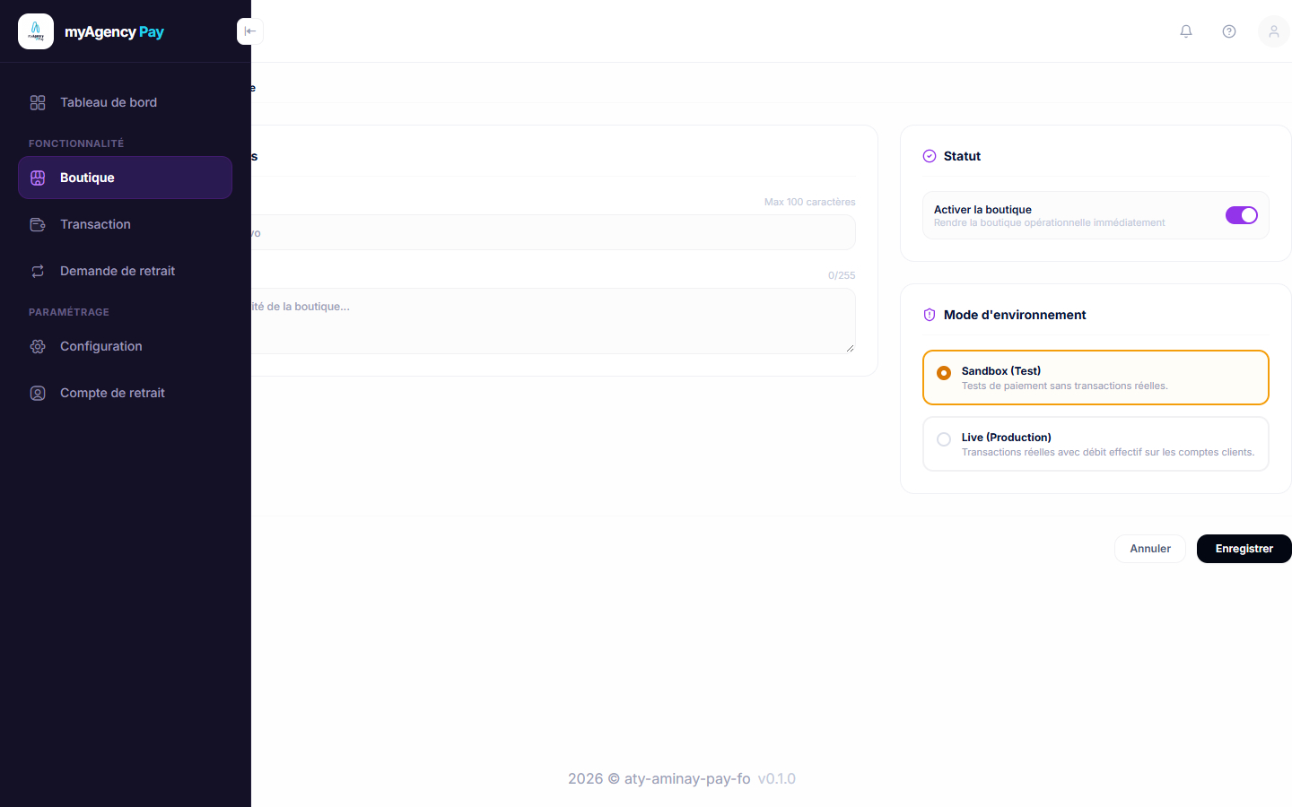This screenshot has width=1292, height=807.
Task: Click the myAgency Pay logo icon
Action: tap(36, 31)
